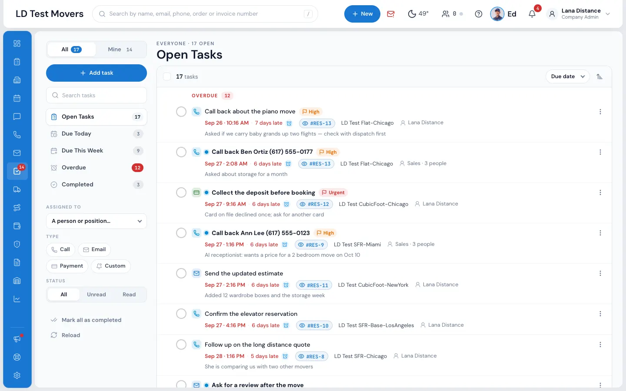The height and width of the screenshot is (391, 626).
Task: Open the chat messages sidebar icon
Action: (17, 116)
